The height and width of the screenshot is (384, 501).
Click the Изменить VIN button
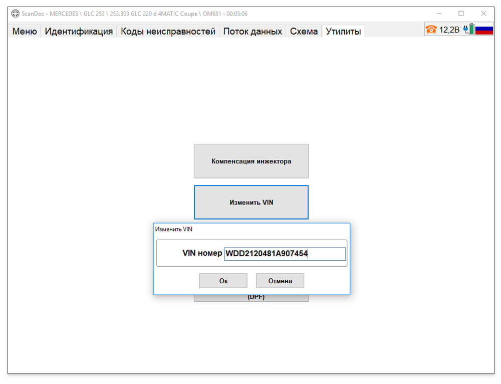coord(251,203)
